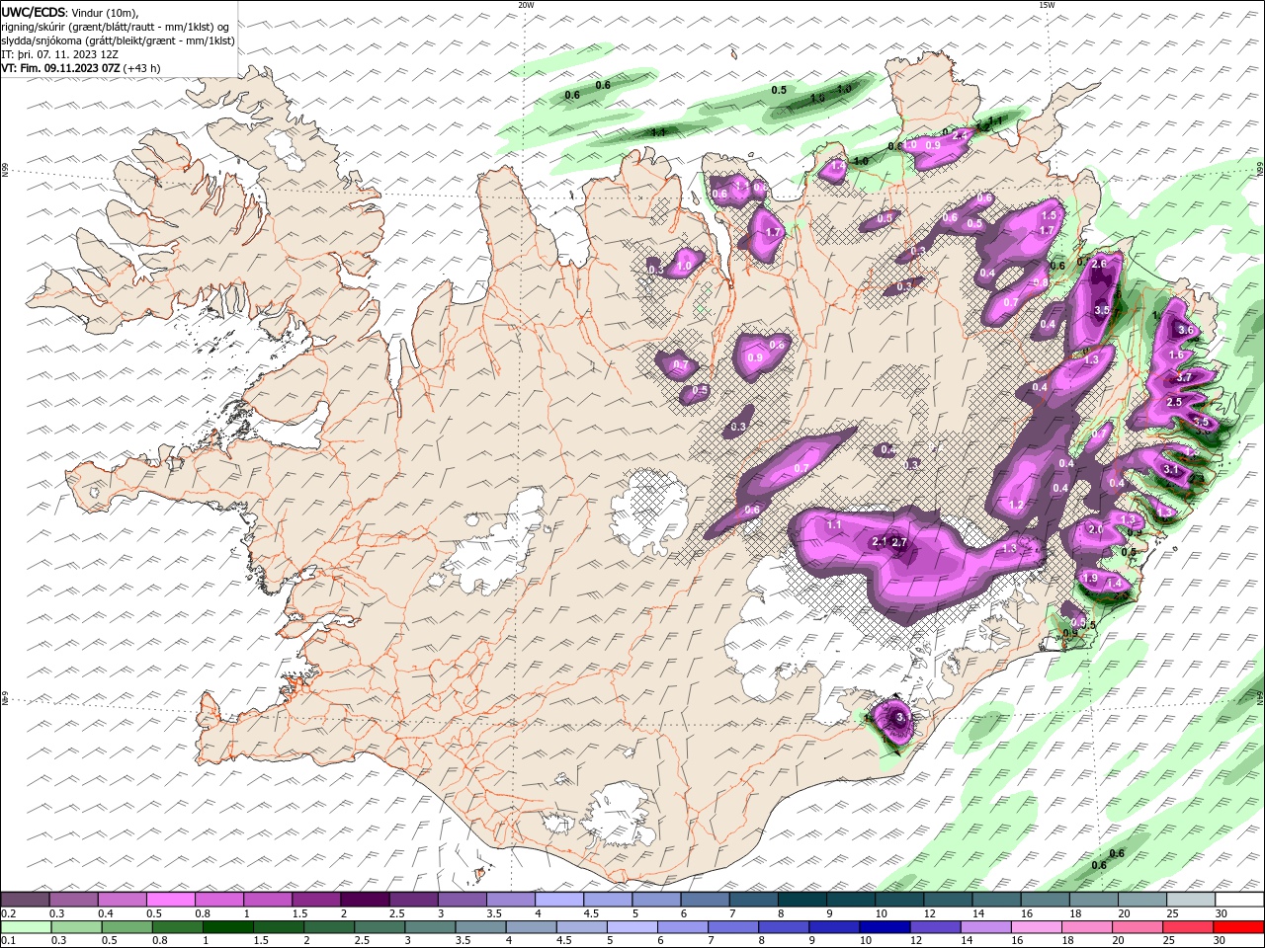Click the 25 red swatch in lower rain legend
Viewport: 1265px width, 948px height.
(1189, 927)
